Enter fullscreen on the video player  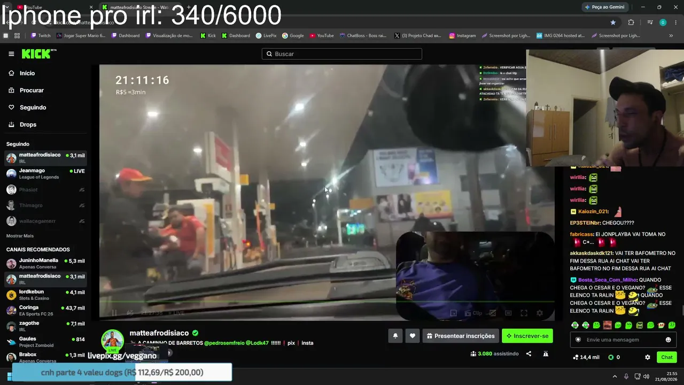pos(524,313)
